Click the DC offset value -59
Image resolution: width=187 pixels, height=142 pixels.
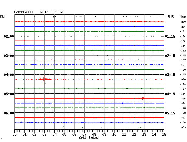coord(184,127)
